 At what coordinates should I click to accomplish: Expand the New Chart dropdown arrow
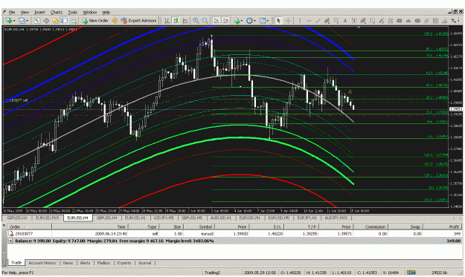point(13,20)
